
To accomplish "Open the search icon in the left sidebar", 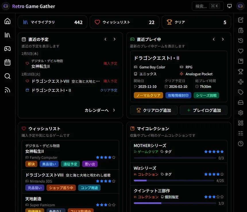I will pyautogui.click(x=7, y=76).
